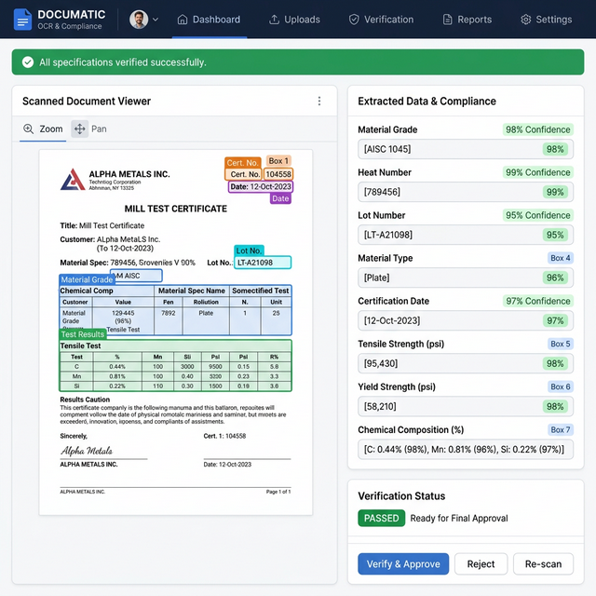Click the Settings gear icon

click(x=525, y=20)
